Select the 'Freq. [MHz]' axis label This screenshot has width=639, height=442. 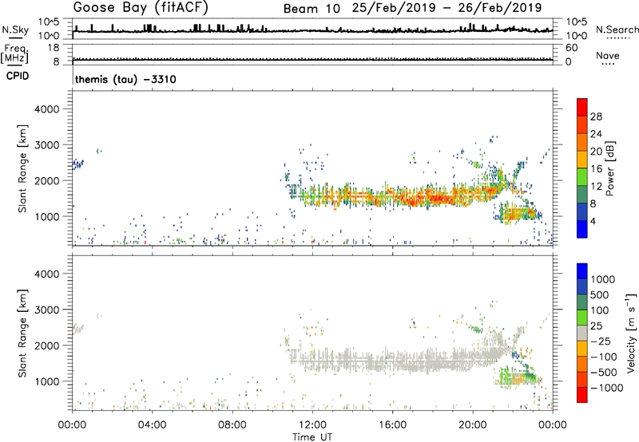[14, 53]
